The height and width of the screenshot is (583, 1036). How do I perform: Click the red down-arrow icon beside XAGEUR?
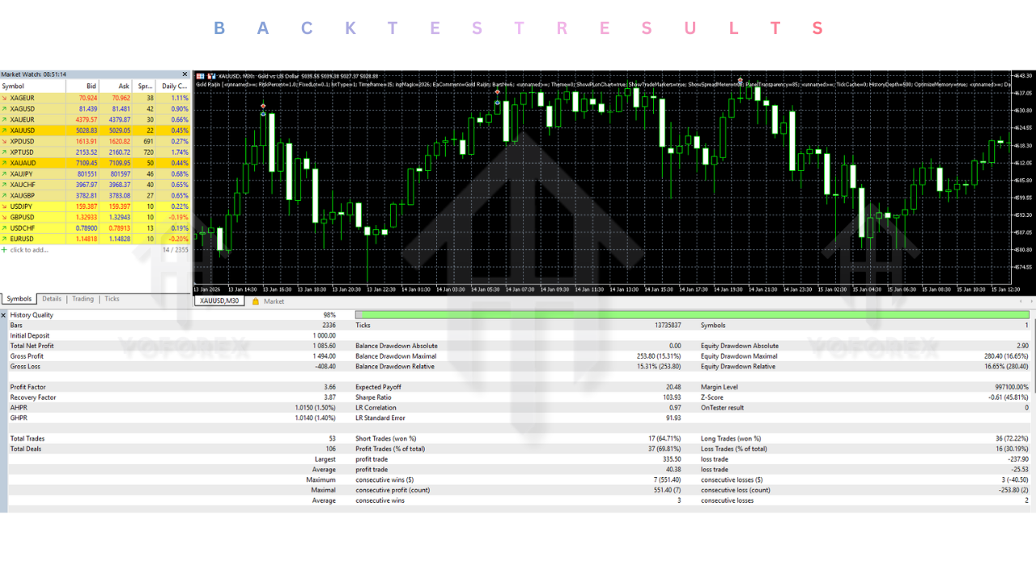[x=5, y=98]
